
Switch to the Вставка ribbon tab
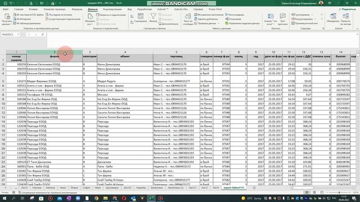point(33,9)
